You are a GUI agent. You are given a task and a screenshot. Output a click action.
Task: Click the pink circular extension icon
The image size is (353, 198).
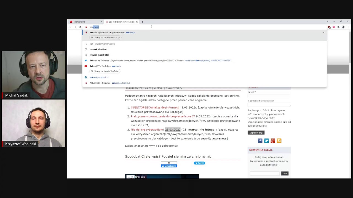click(x=334, y=27)
